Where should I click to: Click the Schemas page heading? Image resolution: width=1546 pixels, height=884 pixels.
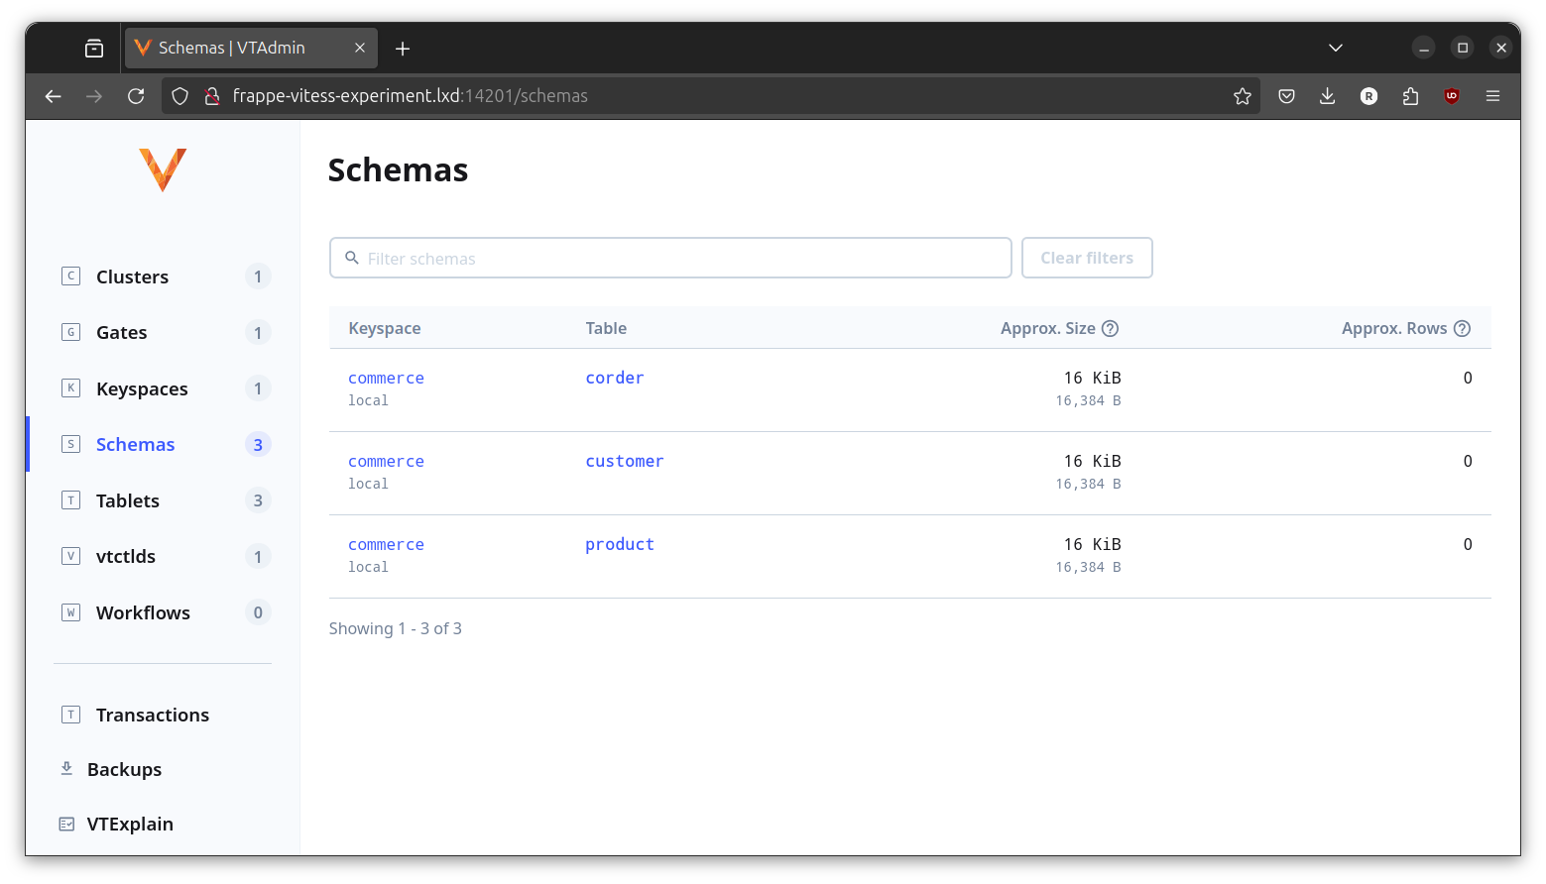(x=398, y=169)
